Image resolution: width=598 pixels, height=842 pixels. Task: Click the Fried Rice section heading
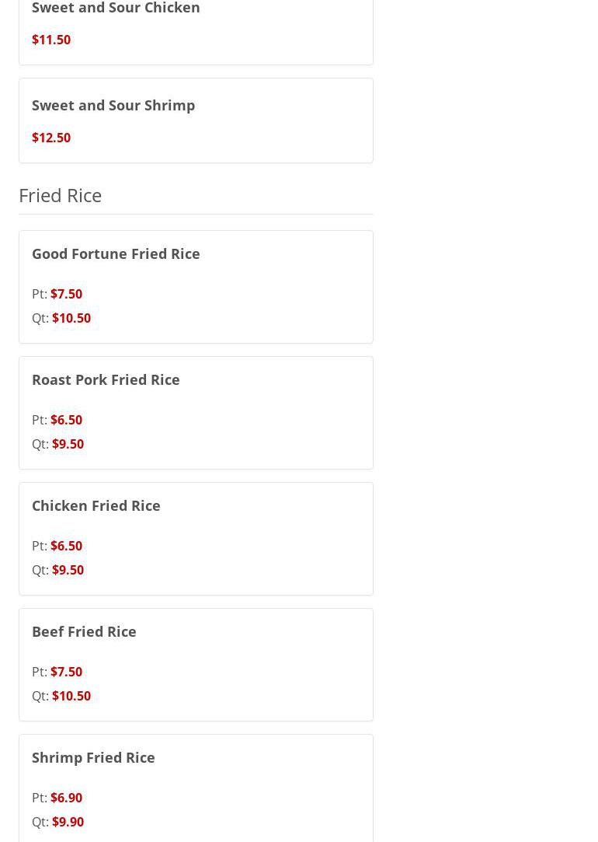pos(60,195)
